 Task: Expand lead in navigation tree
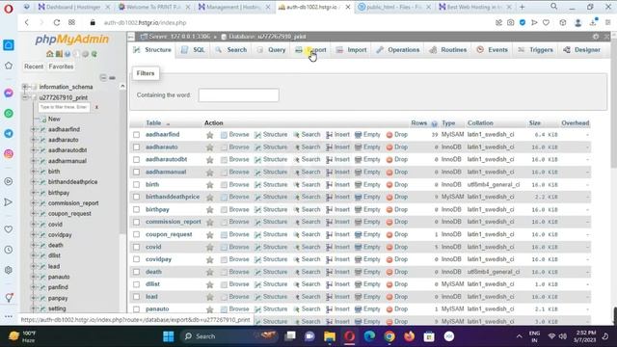pos(34,266)
